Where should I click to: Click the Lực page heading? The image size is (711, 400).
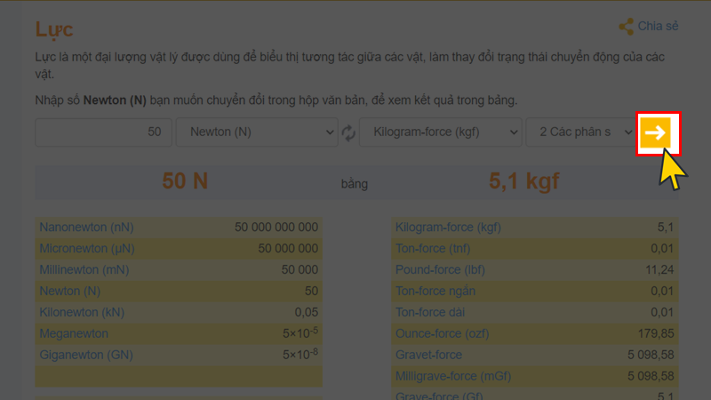point(54,29)
